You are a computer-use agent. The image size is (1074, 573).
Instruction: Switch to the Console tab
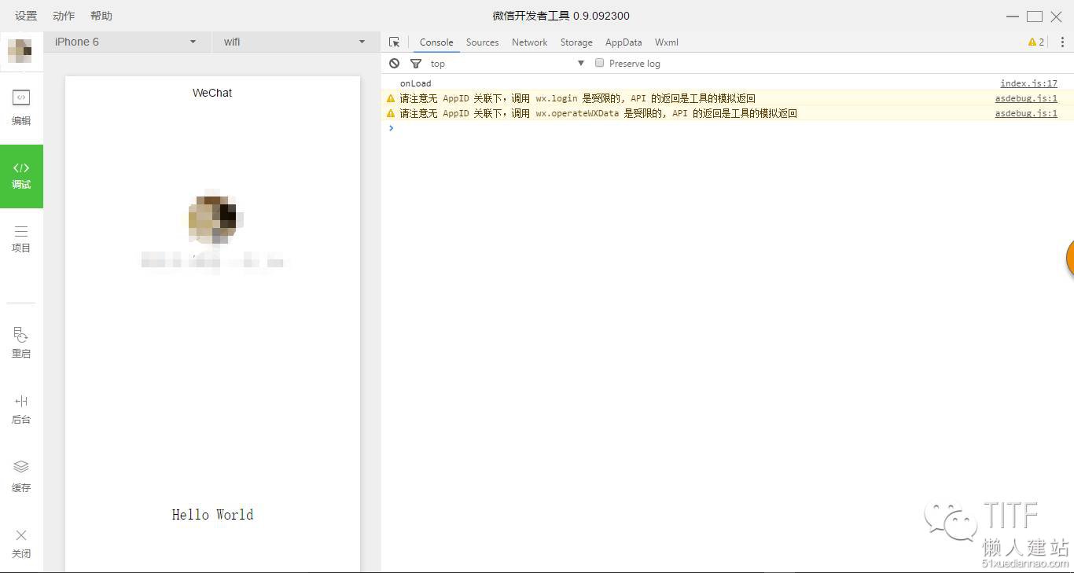(436, 42)
